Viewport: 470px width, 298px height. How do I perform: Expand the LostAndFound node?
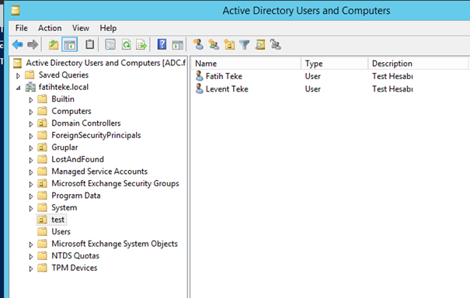(x=31, y=160)
